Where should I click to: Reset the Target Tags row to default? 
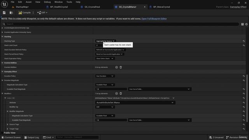(244, 129)
